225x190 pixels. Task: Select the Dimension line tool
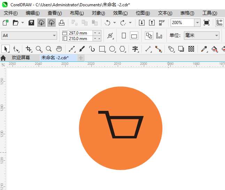coord(148,49)
